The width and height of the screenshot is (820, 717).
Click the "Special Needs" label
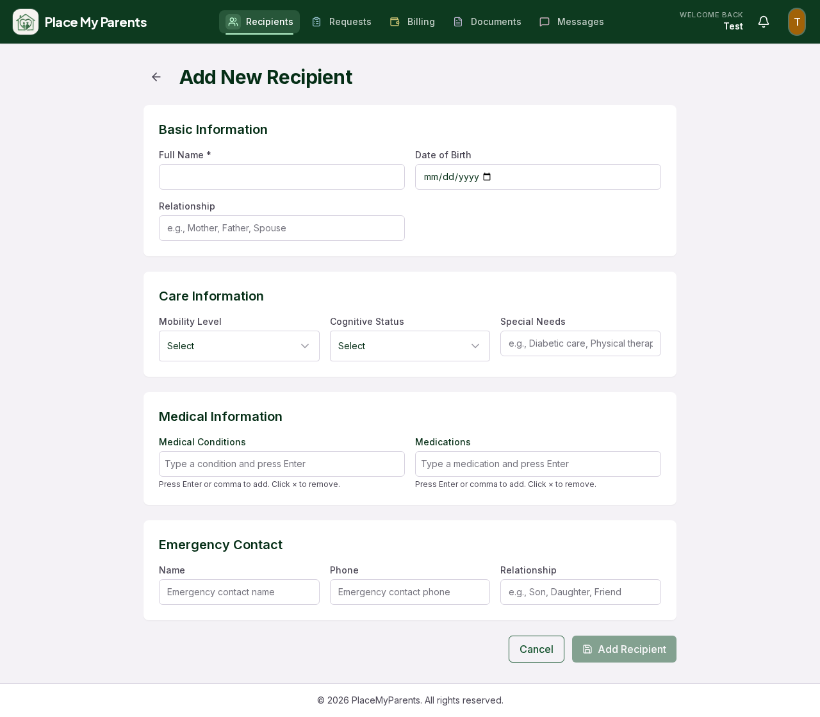click(533, 322)
